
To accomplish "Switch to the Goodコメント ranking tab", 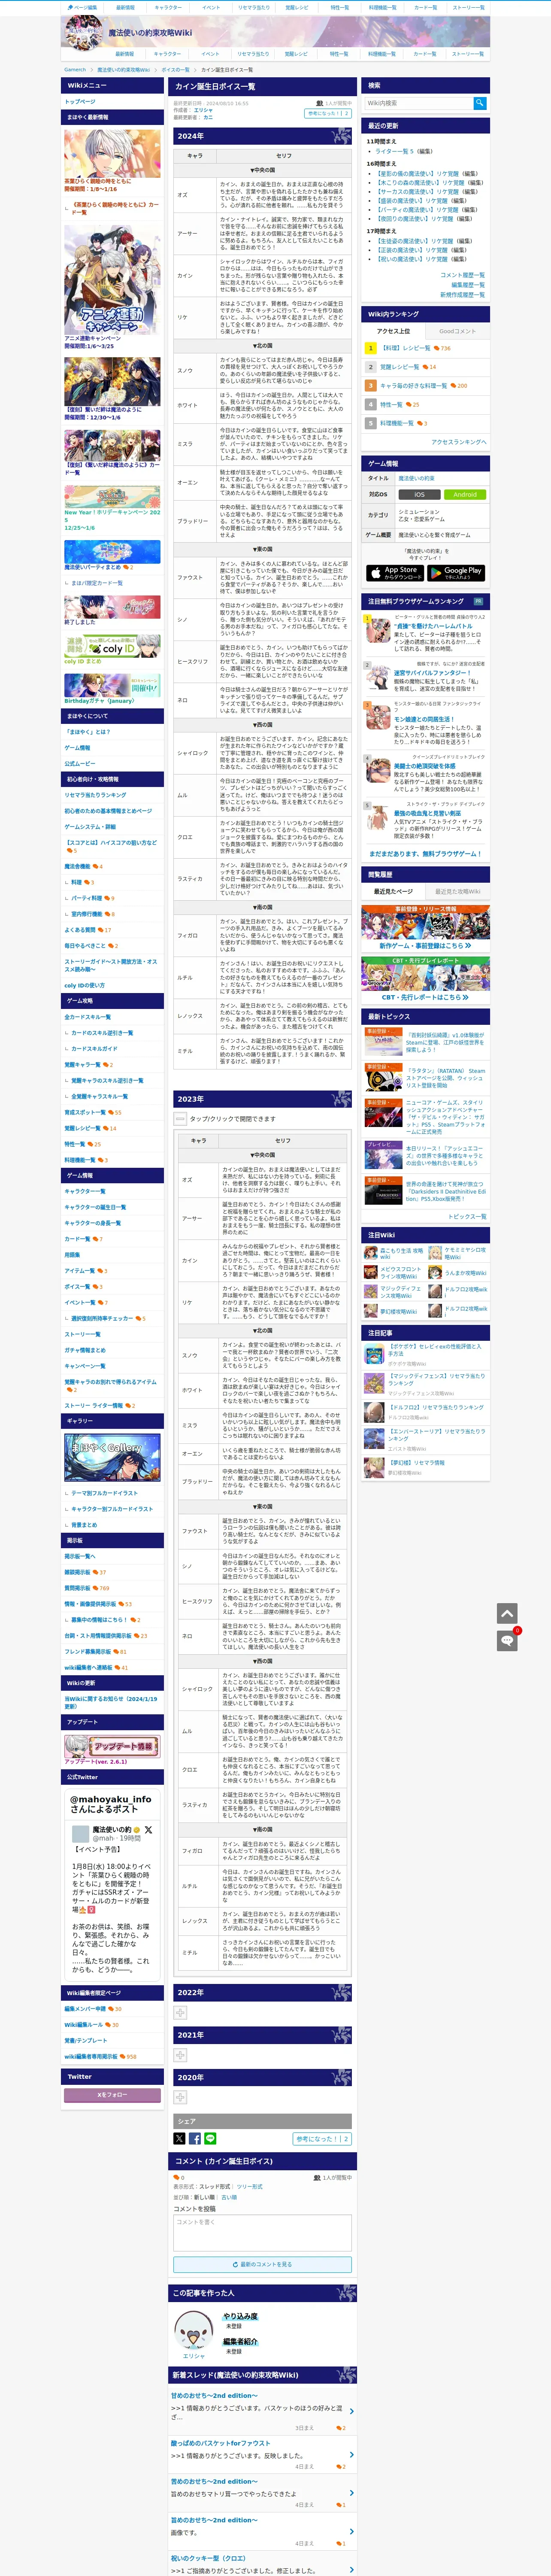I will (x=457, y=330).
